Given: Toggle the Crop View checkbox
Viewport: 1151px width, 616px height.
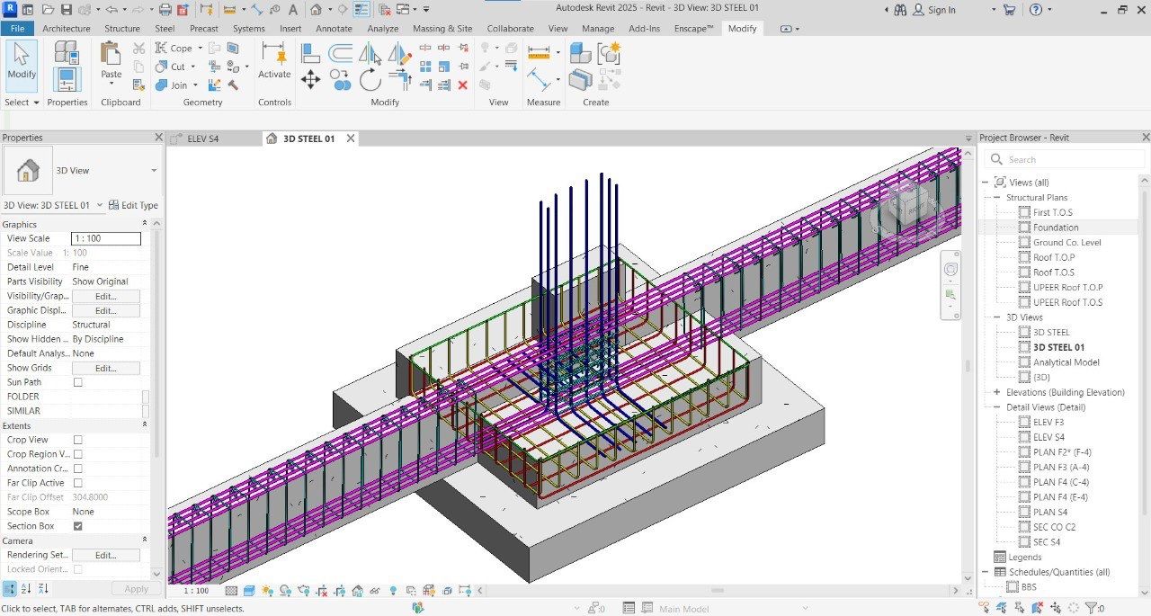Looking at the screenshot, I should pos(78,440).
